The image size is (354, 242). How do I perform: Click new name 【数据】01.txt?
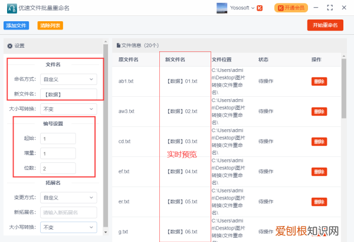pos(182,81)
